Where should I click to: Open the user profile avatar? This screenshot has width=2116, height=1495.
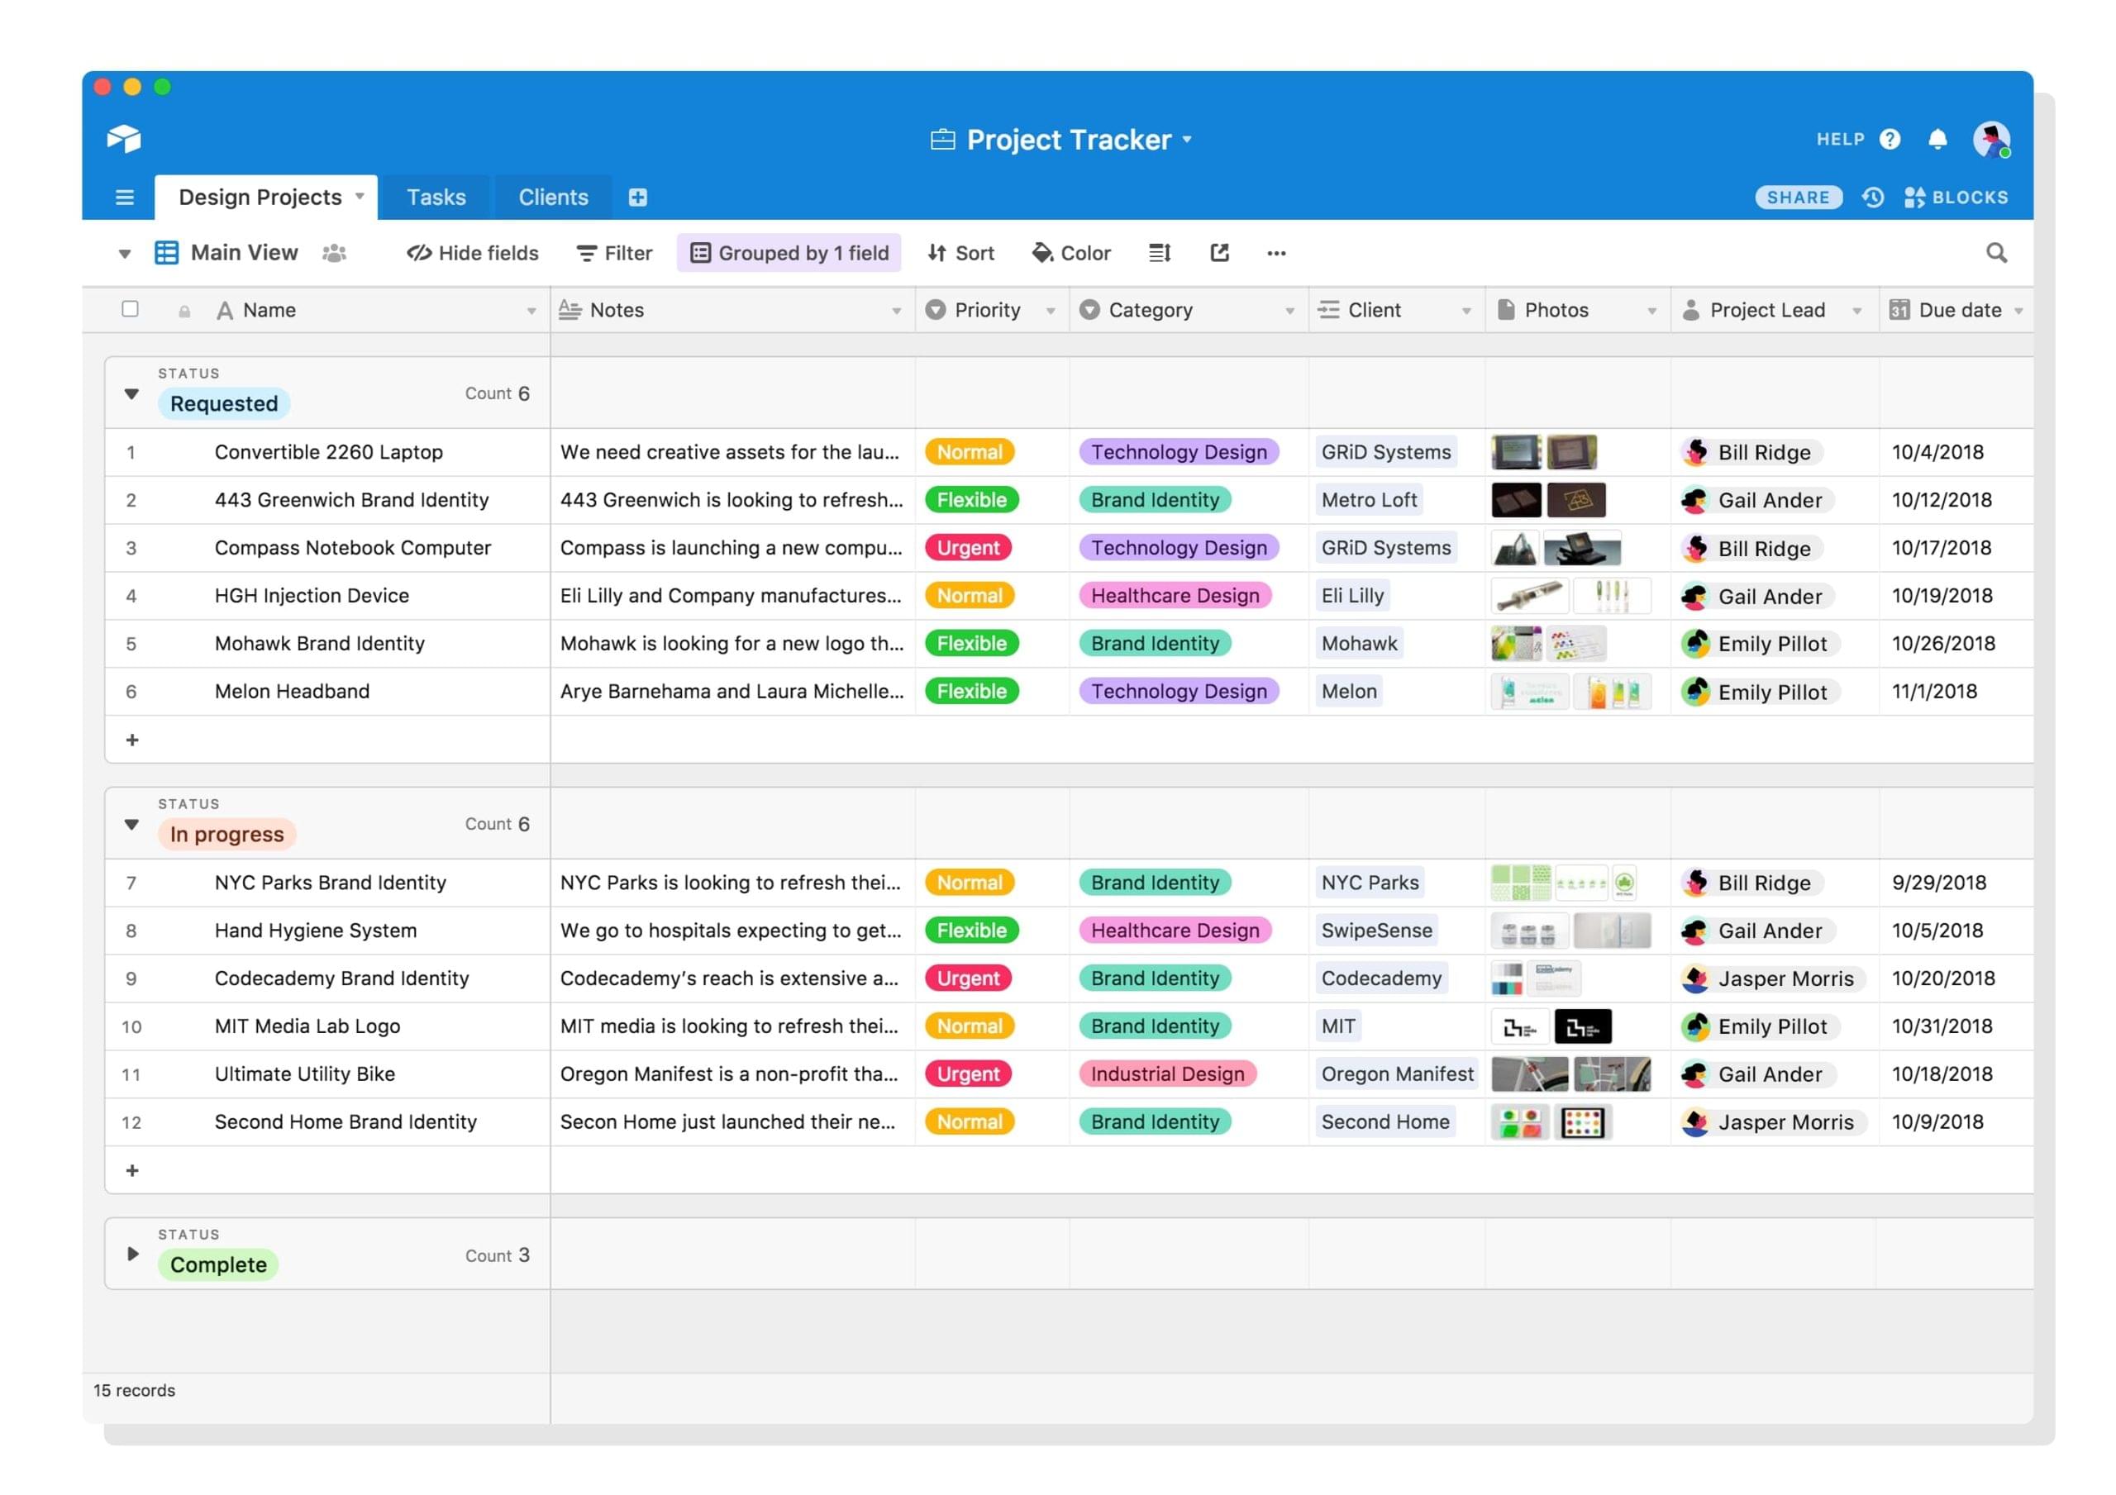(x=1990, y=139)
